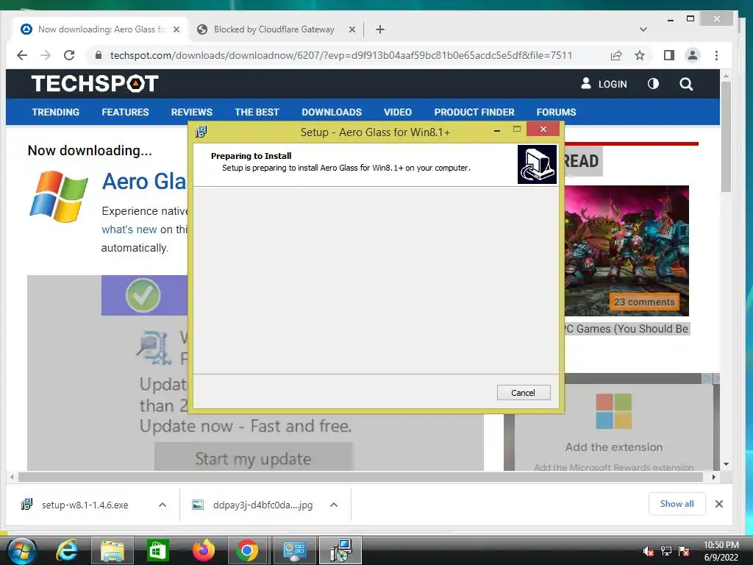Open Chrome's three-dot menu

[x=716, y=55]
